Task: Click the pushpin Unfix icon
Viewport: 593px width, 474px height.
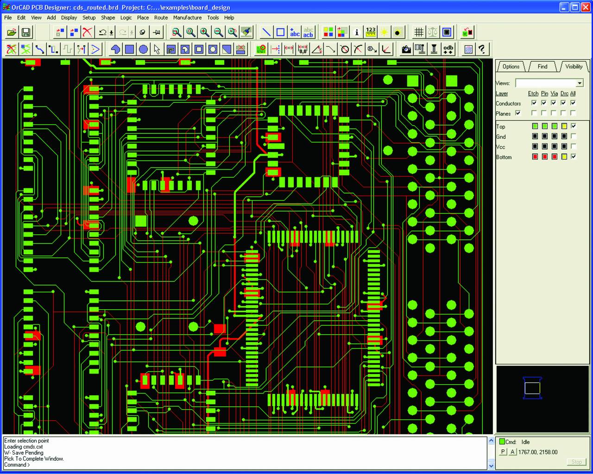Action: click(157, 32)
